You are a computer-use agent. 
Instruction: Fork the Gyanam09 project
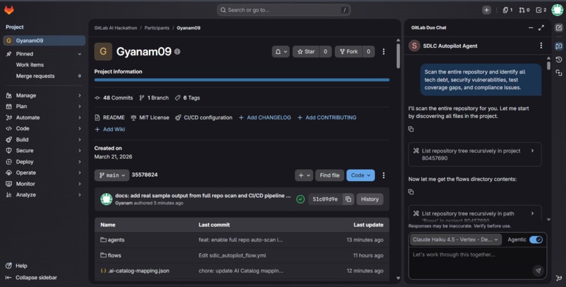click(x=348, y=51)
